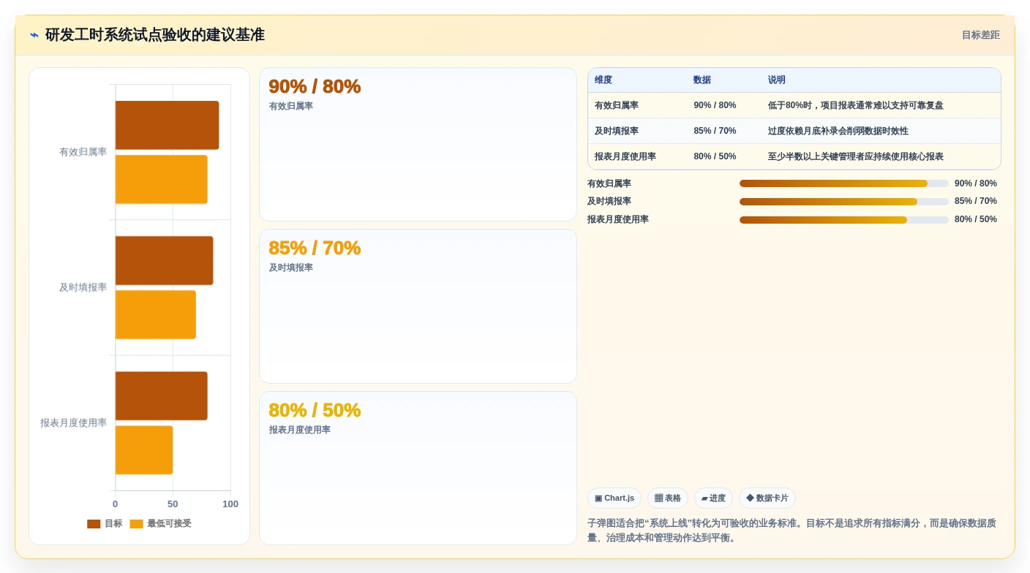Click table cell 90% / 80%
The image size is (1030, 573).
click(715, 105)
